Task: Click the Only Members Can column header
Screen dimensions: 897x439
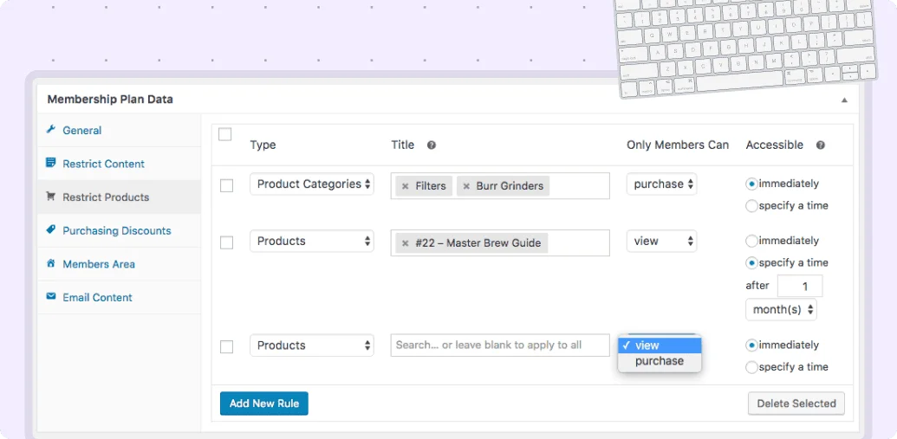Action: click(x=678, y=145)
